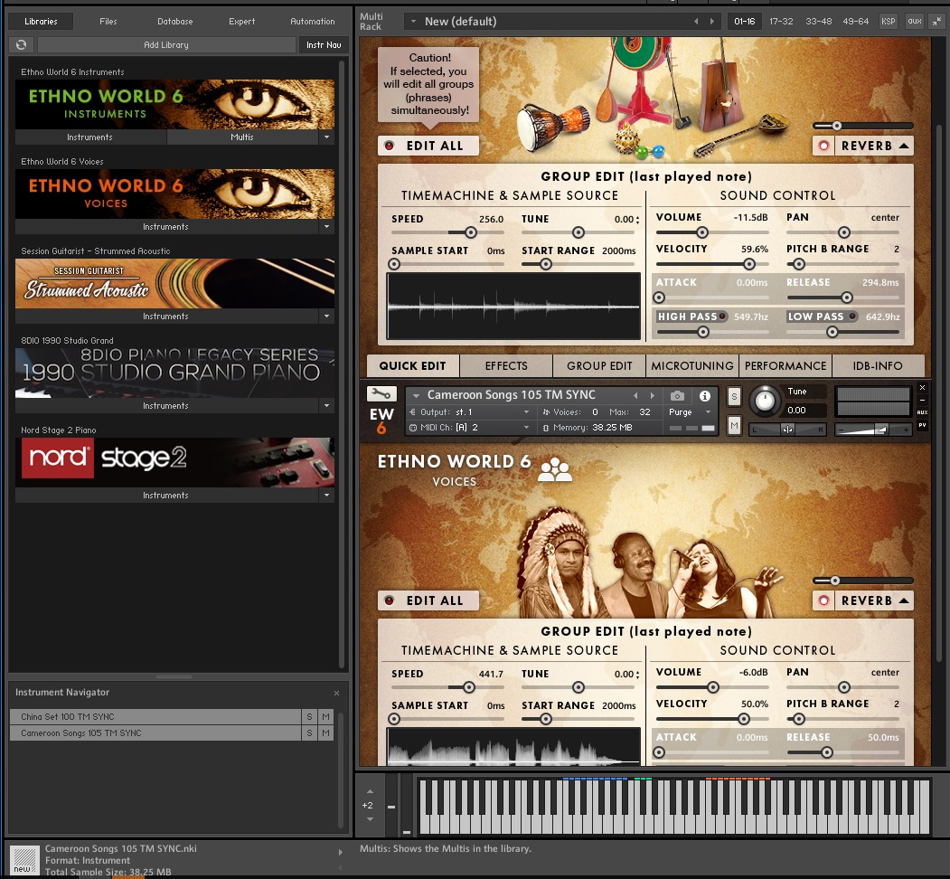This screenshot has height=879, width=950.
Task: Open Nord Stage 2 Piano library dropdown arrow
Action: [326, 496]
